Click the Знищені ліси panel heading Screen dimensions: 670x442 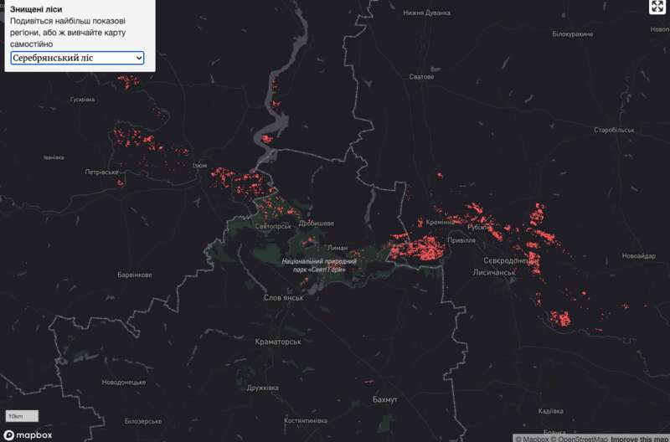(x=36, y=9)
